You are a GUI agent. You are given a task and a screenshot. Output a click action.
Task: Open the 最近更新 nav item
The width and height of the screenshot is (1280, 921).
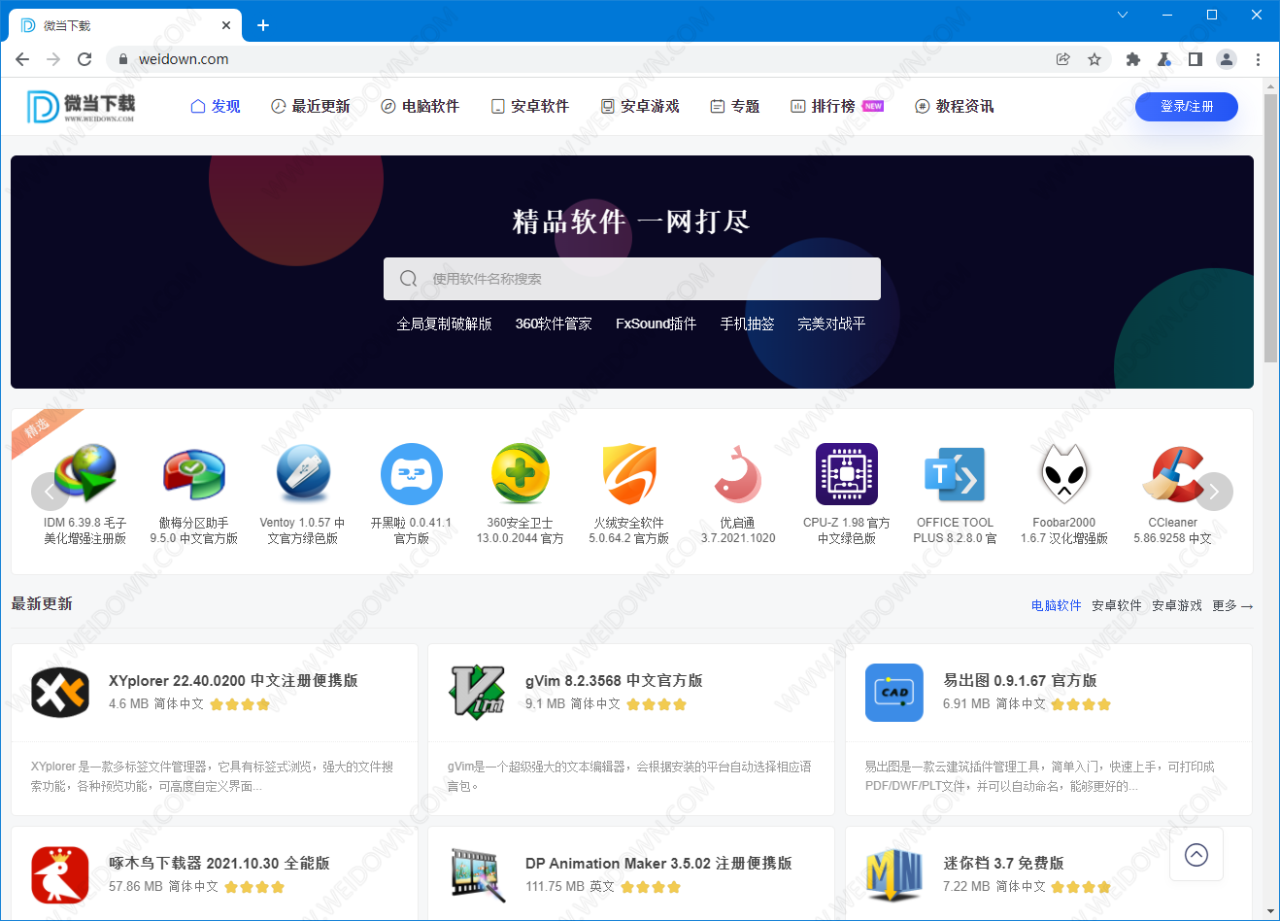pyautogui.click(x=310, y=106)
